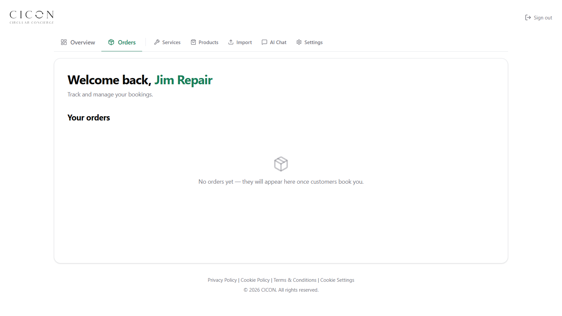The image size is (562, 316).
Task: Select the Orders tab label
Action: pyautogui.click(x=127, y=42)
